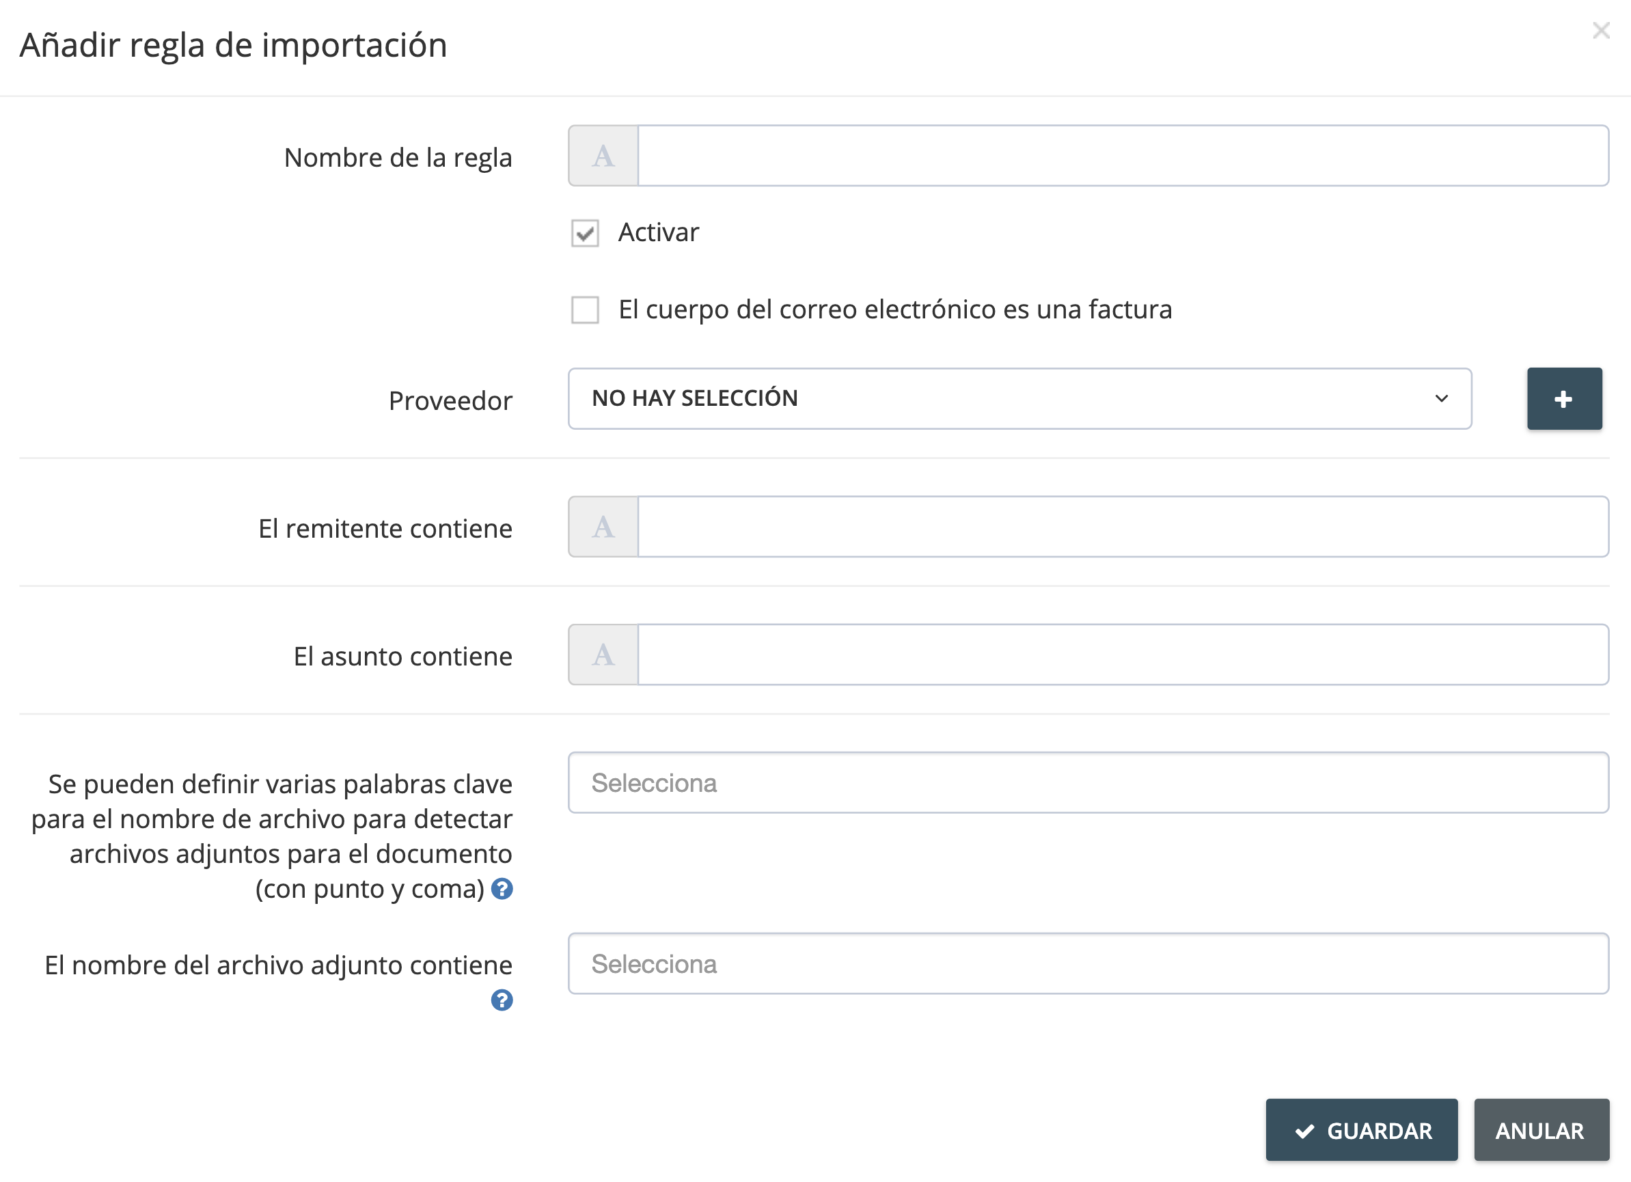This screenshot has width=1631, height=1182.
Task: Enable El cuerpo del correo electrónico es una factura
Action: click(x=586, y=310)
